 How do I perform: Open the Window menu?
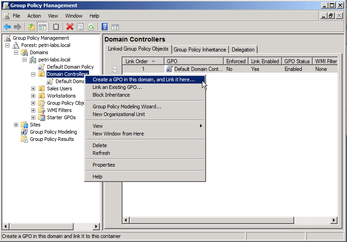[x=74, y=16]
